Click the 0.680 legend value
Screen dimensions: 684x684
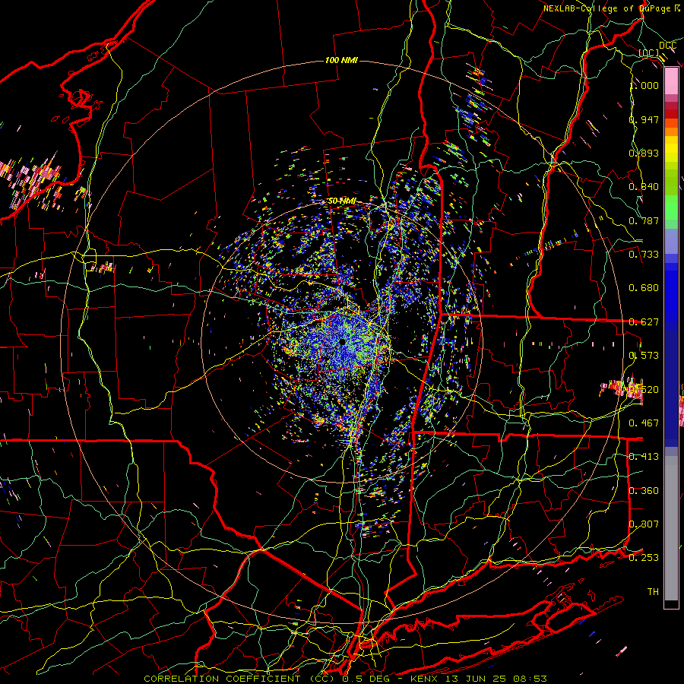coord(644,288)
